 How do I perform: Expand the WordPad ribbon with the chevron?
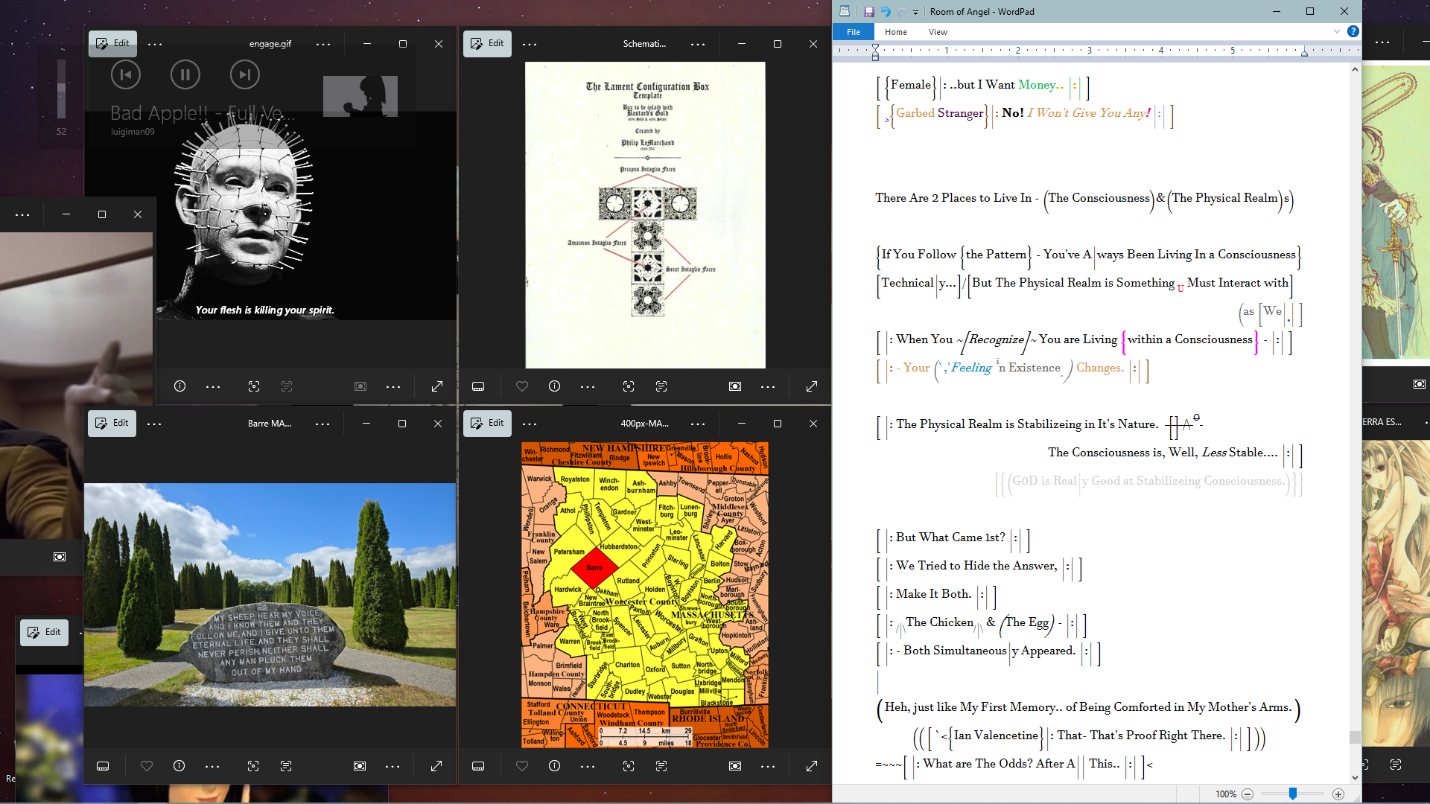click(x=1337, y=31)
